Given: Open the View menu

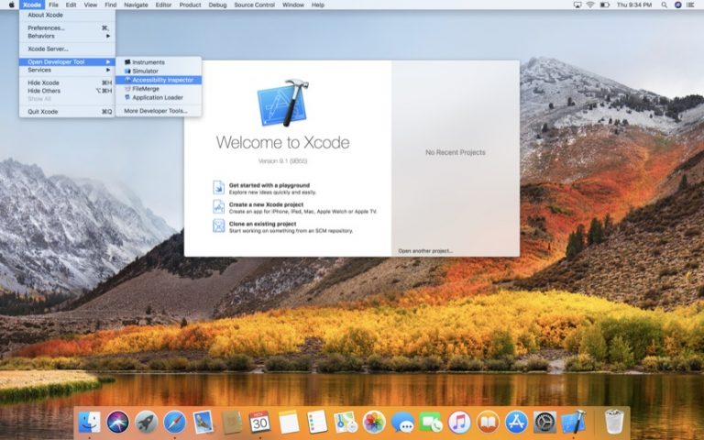Looking at the screenshot, I should click(91, 5).
